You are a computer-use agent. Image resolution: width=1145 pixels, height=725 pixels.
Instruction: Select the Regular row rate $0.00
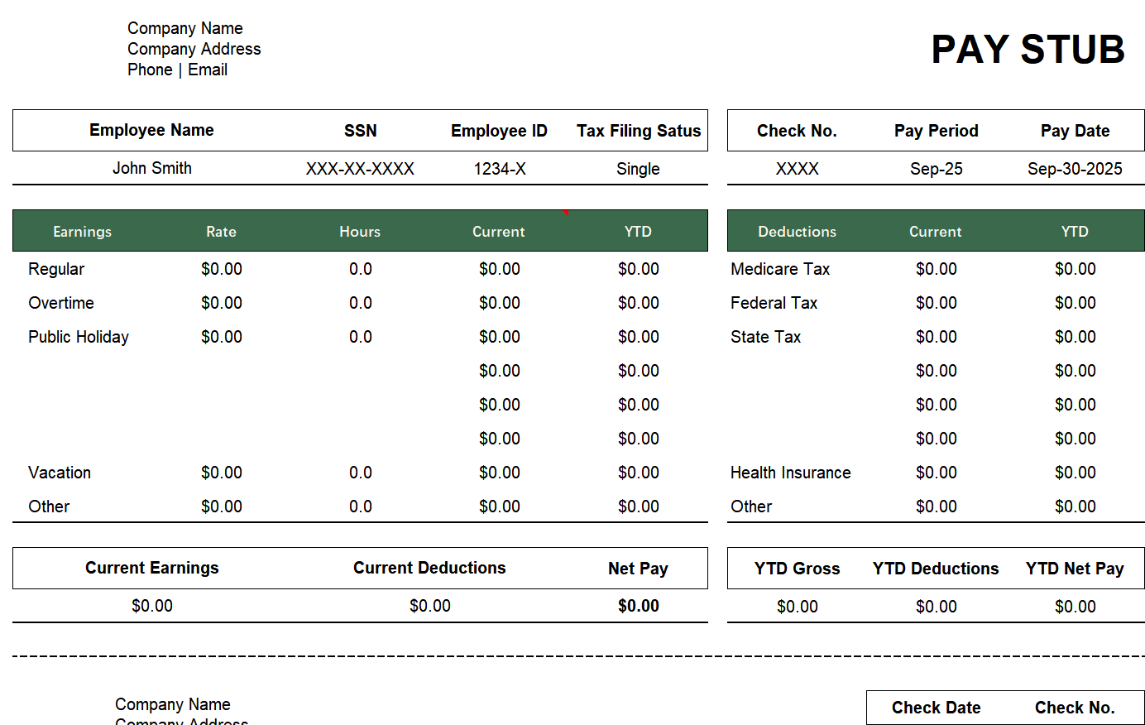pyautogui.click(x=222, y=269)
